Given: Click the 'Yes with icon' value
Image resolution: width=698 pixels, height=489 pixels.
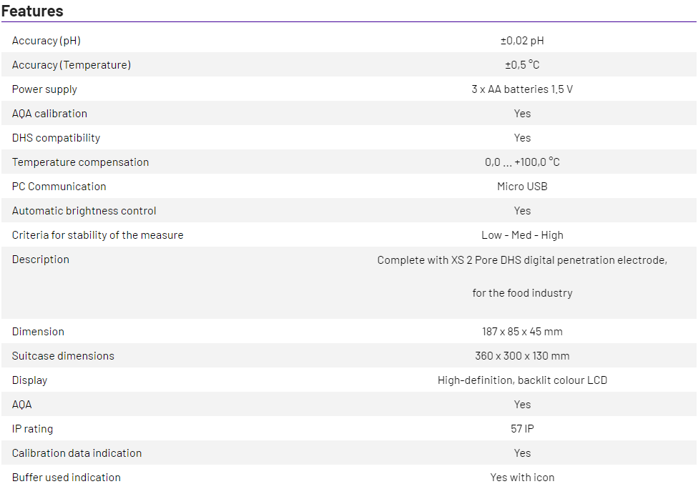Looking at the screenshot, I should click(x=522, y=478).
